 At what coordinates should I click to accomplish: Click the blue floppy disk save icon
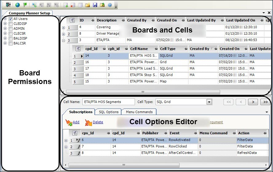pos(95,5)
